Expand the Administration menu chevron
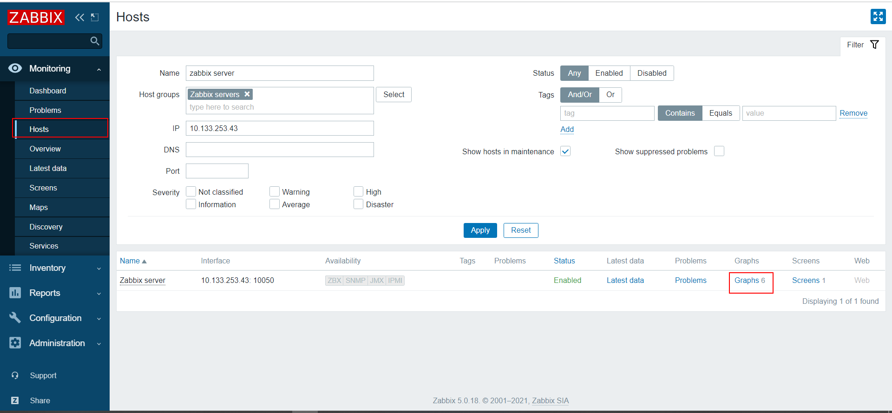 point(99,344)
